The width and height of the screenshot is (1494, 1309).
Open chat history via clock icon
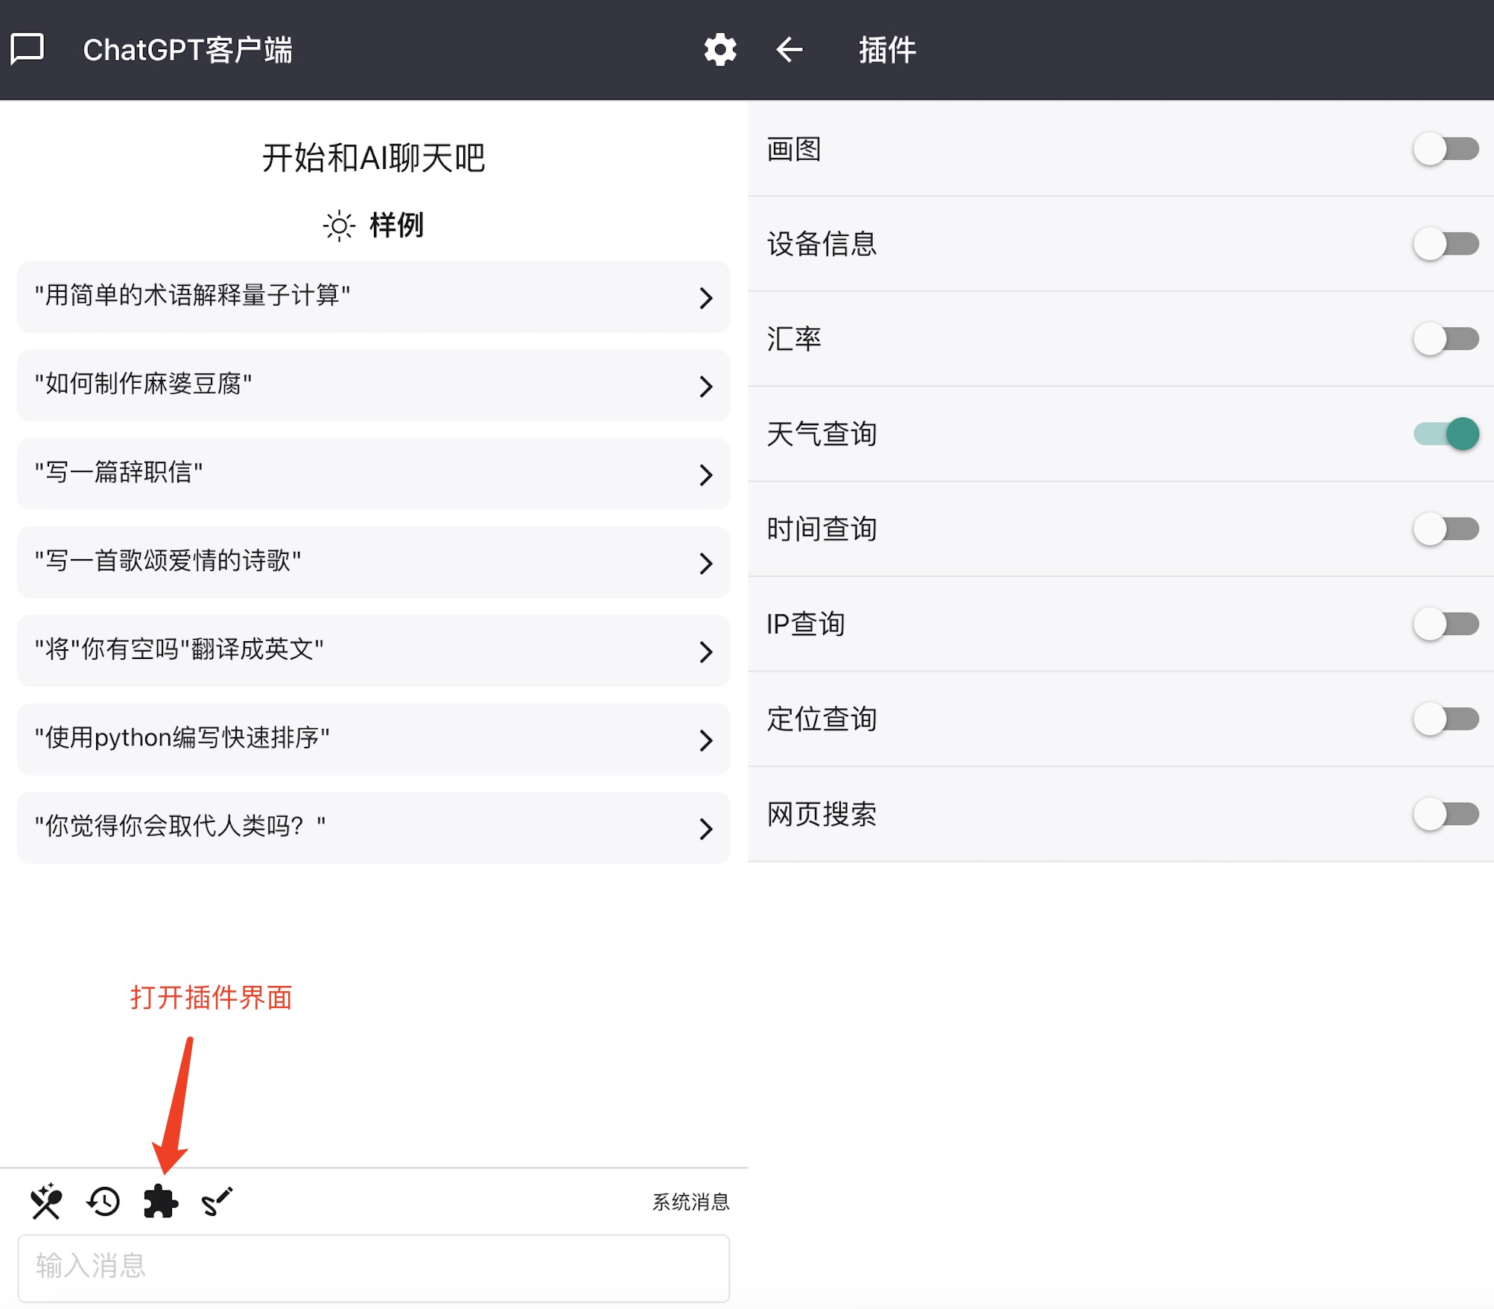[102, 1201]
